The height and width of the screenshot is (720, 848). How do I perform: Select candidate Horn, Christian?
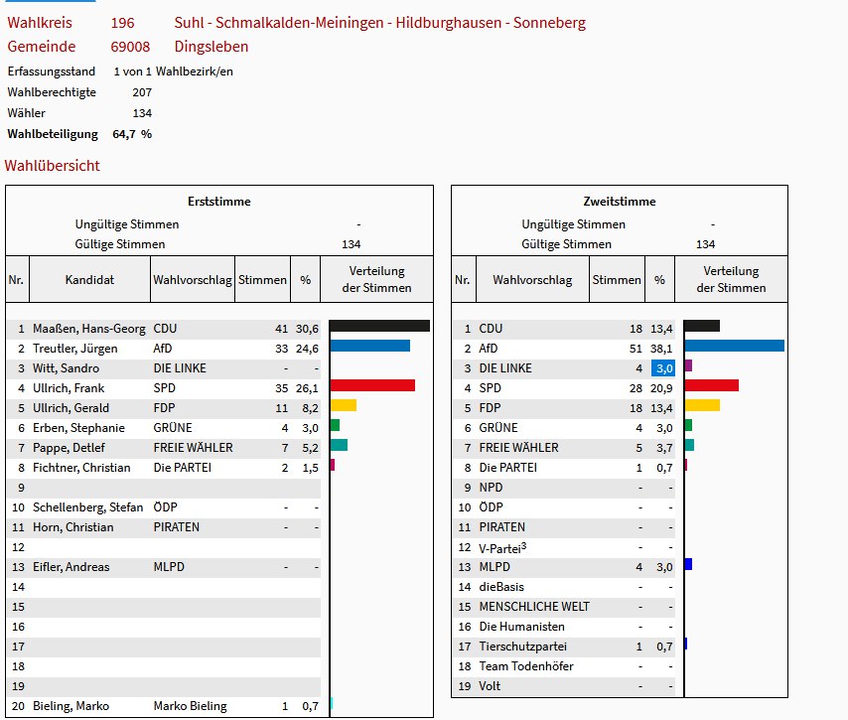73,527
